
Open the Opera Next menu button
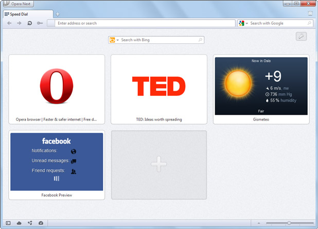point(18,4)
